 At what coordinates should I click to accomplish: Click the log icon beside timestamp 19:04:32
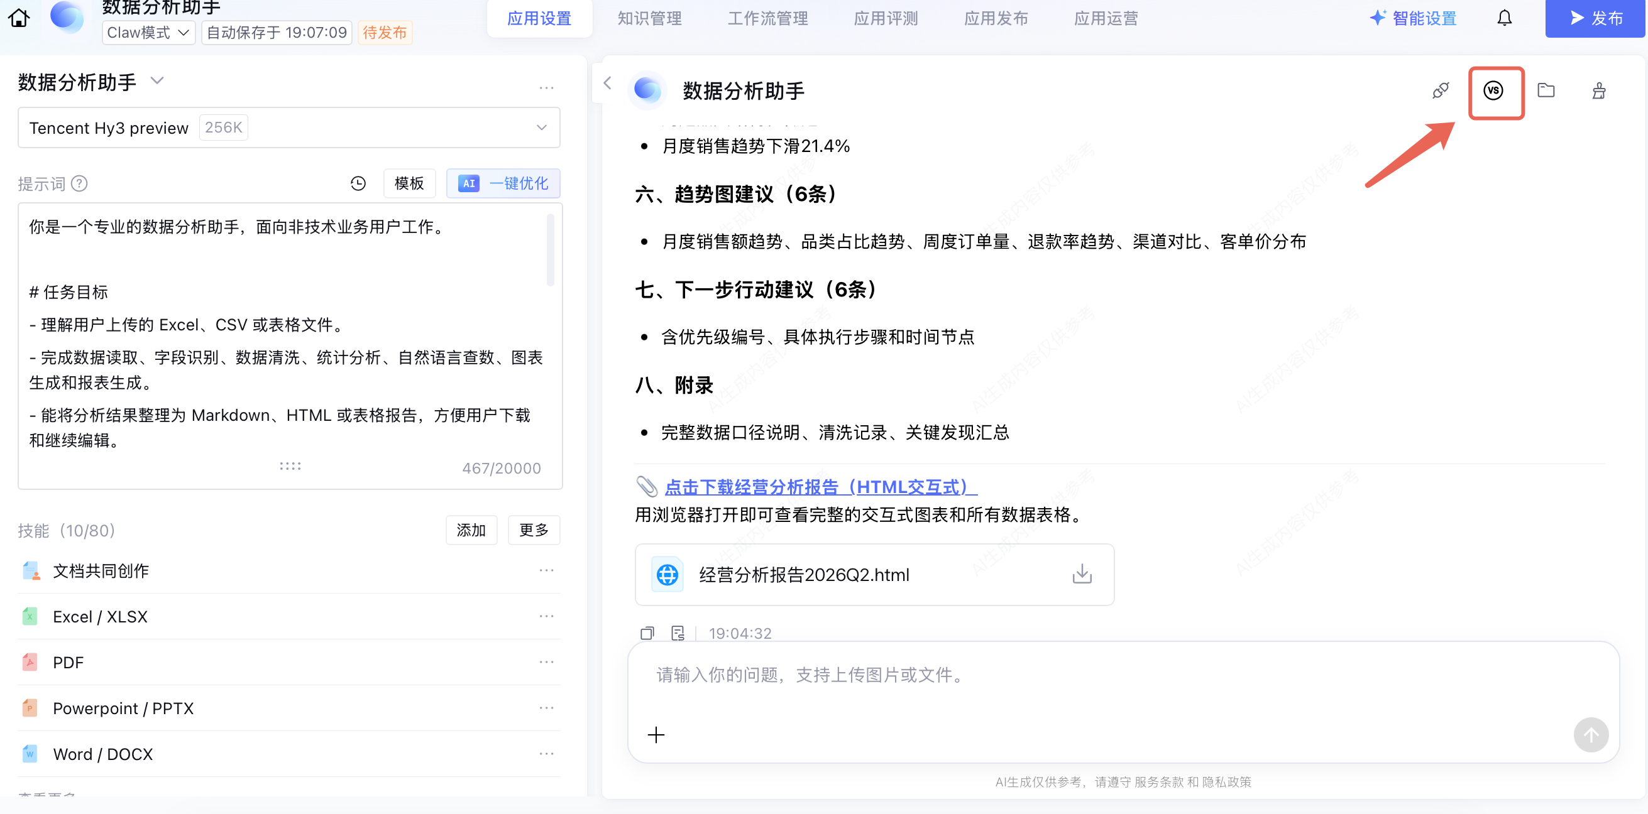tap(678, 632)
